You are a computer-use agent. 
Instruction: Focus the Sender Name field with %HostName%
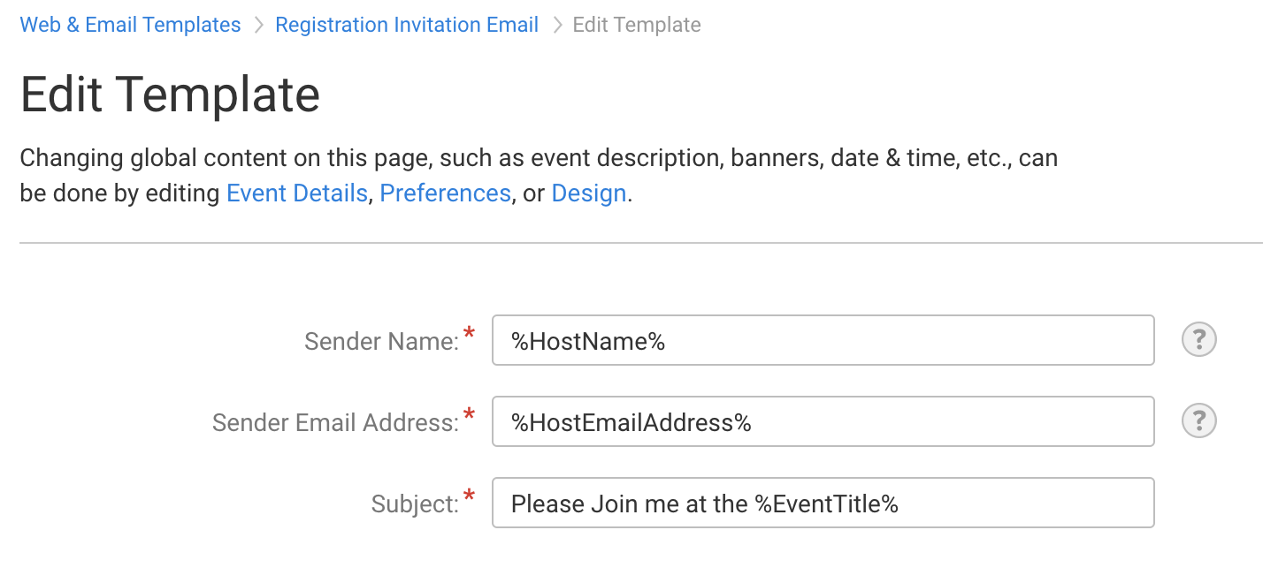(x=823, y=340)
